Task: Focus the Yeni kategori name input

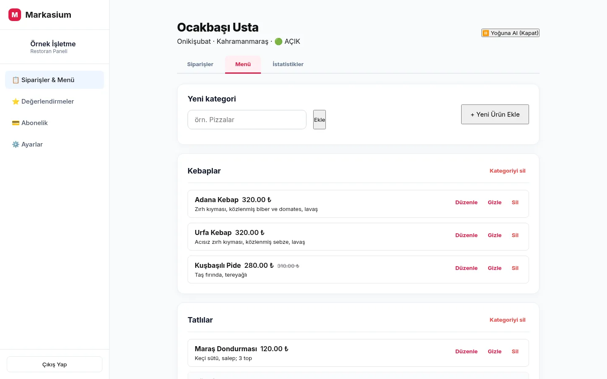Action: click(x=247, y=120)
